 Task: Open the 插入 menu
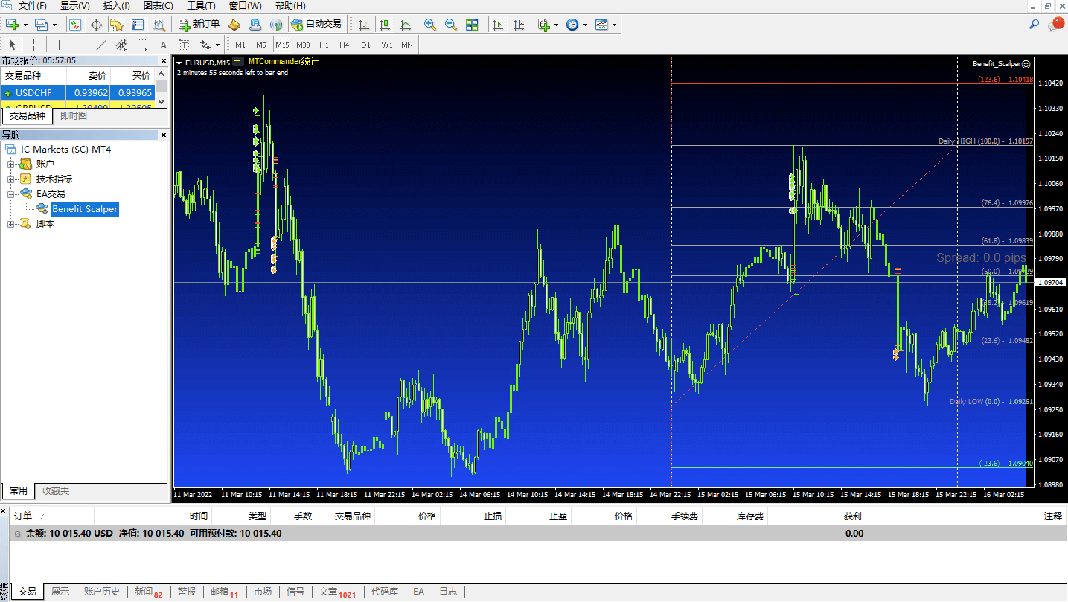pyautogui.click(x=118, y=6)
